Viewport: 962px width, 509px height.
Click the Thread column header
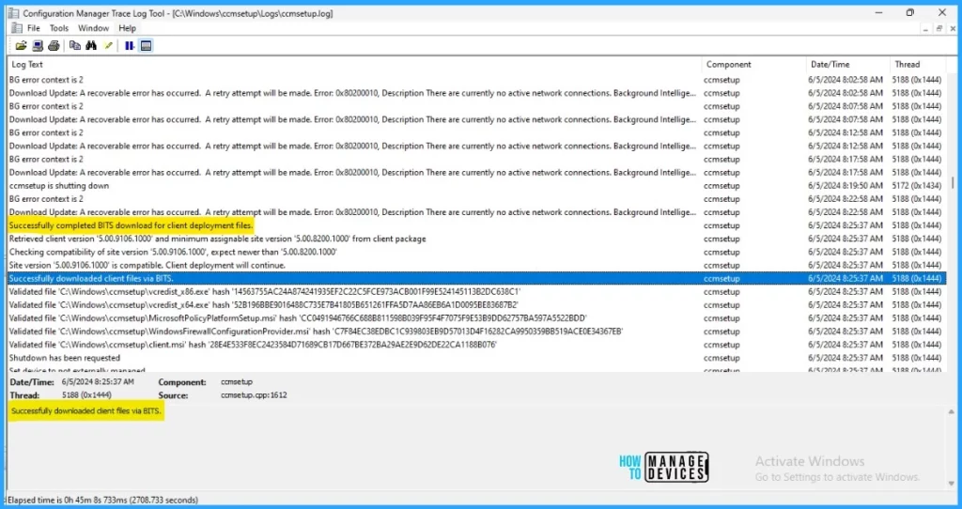[918, 65]
